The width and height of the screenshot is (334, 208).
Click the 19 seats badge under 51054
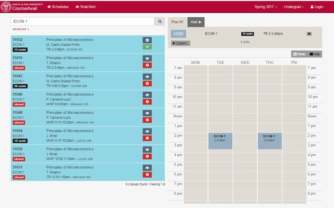(x=20, y=141)
